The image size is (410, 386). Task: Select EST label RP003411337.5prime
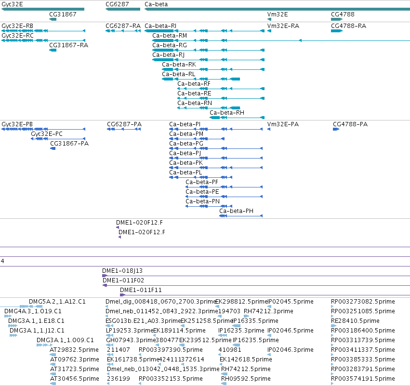pyautogui.click(x=363, y=350)
